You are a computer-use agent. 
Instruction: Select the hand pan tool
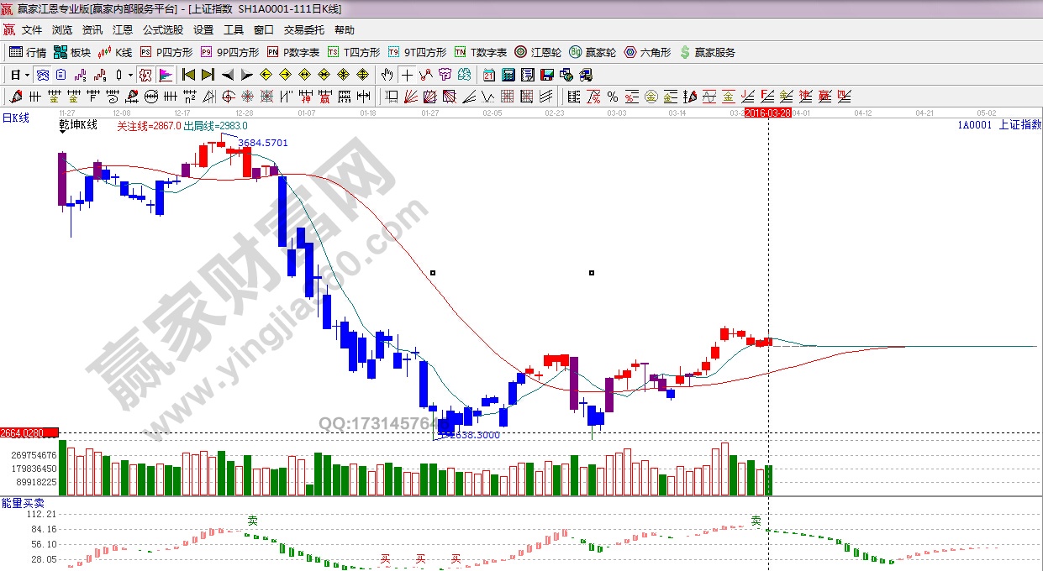pyautogui.click(x=387, y=75)
